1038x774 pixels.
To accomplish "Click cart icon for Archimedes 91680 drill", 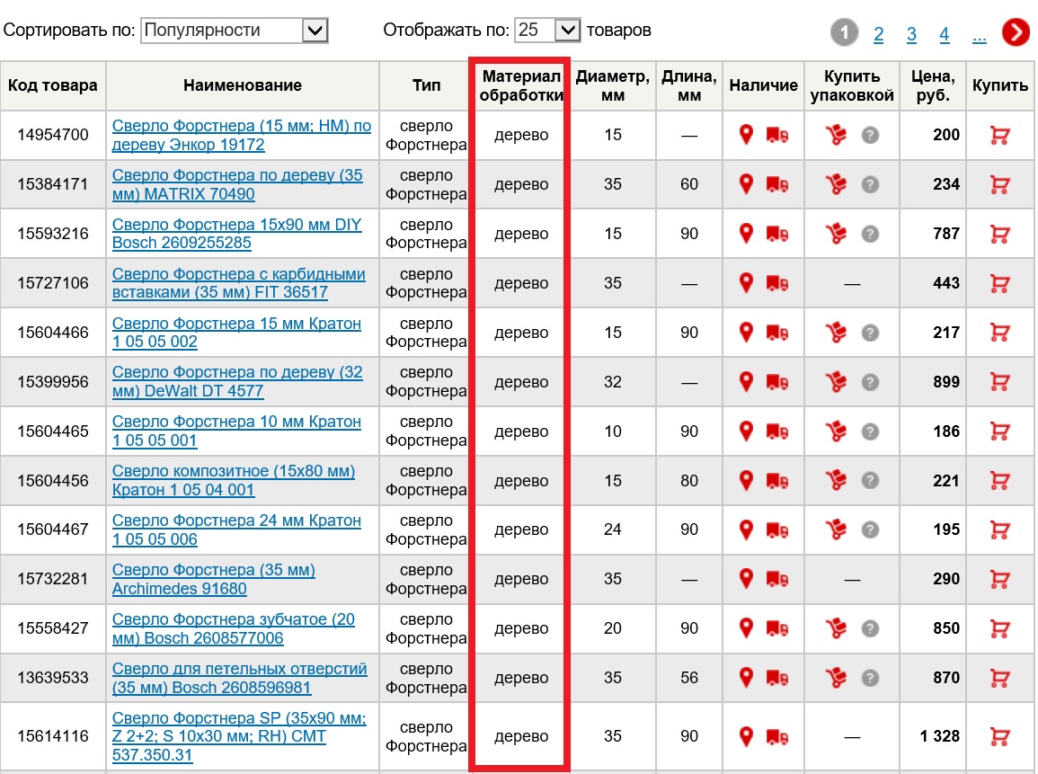I will pyautogui.click(x=998, y=580).
